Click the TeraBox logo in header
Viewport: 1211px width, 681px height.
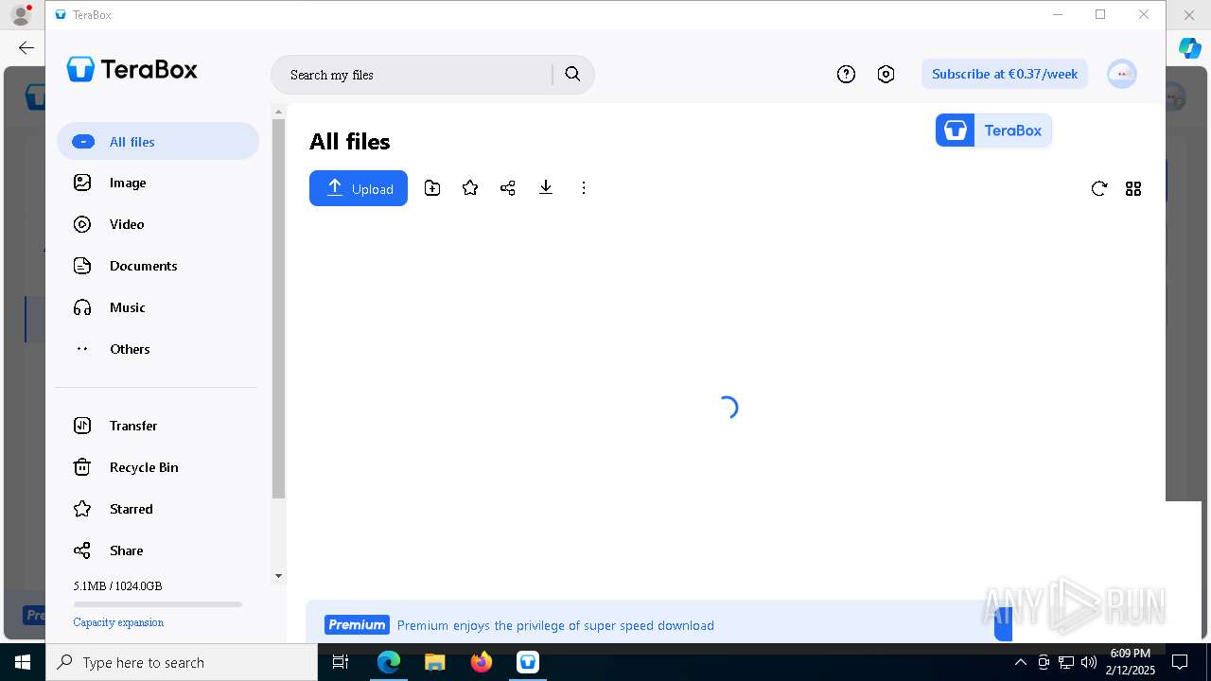[132, 69]
